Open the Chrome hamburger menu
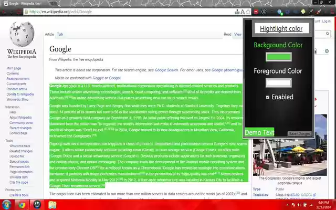The width and height of the screenshot is (336, 210). [332, 12]
